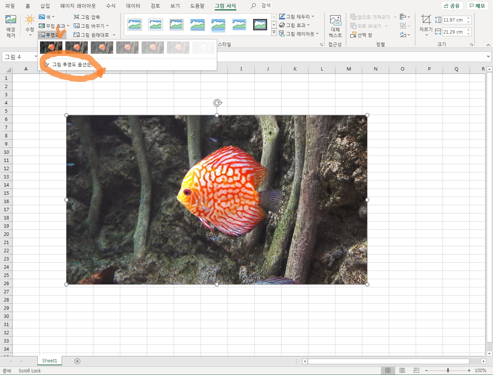The height and width of the screenshot is (375, 493).
Task: Switch to Page Layout view in the status bar
Action: tap(402, 371)
